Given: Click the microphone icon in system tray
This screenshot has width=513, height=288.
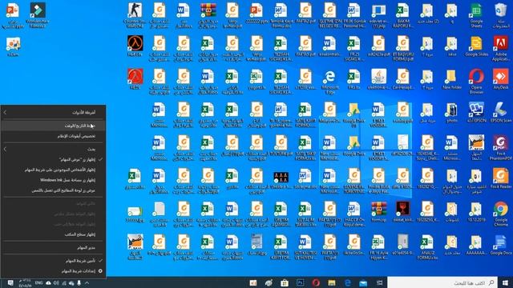Looking at the screenshot, I should [79, 282].
